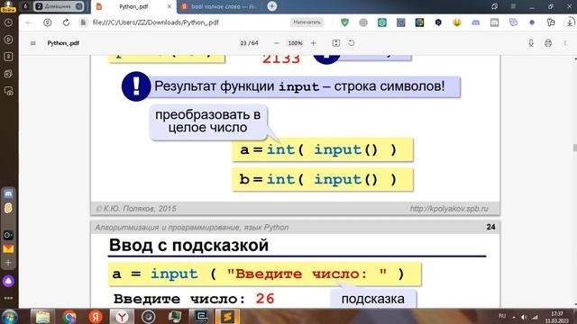577x324 pixels.
Task: Click the 'Ввод с подсказкой' heading
Action: click(x=188, y=246)
